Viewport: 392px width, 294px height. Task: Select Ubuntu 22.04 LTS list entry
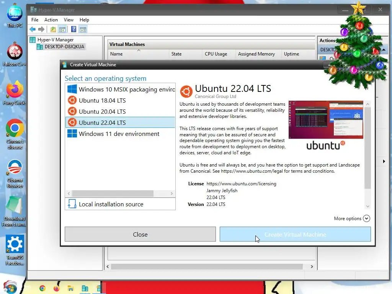point(120,122)
